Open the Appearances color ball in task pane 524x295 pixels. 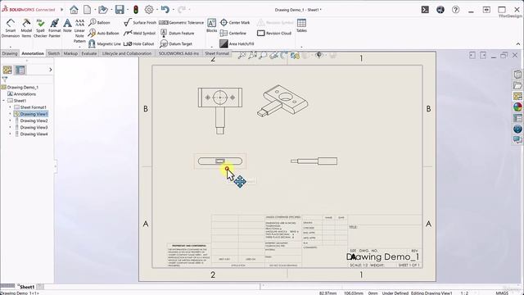click(517, 107)
